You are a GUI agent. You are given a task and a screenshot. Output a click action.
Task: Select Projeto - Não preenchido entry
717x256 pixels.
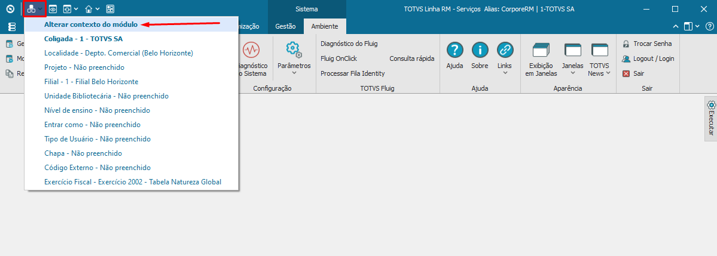[x=132, y=67]
